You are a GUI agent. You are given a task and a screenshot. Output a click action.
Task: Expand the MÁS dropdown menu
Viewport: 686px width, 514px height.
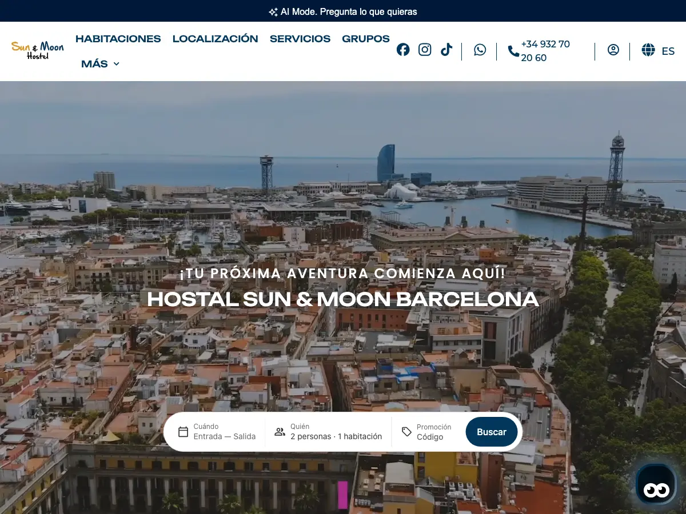pos(101,64)
